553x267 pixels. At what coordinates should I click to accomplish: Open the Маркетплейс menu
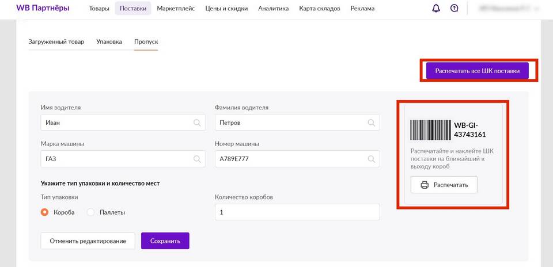(x=176, y=9)
